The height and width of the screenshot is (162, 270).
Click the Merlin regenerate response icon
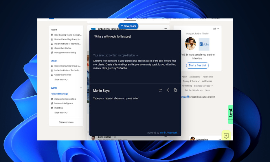click(x=161, y=90)
